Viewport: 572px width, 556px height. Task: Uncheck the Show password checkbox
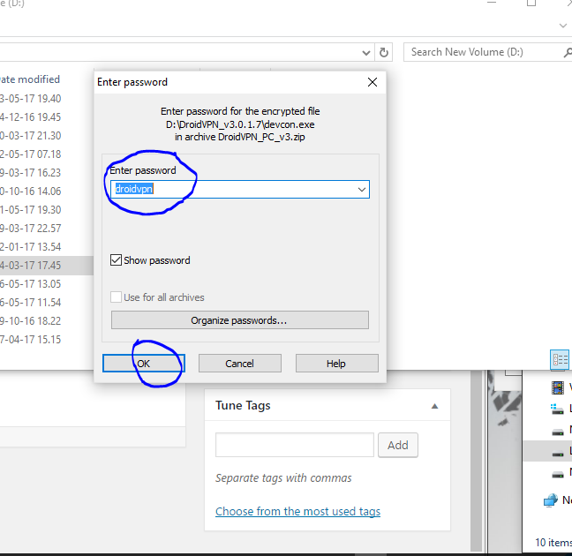point(116,260)
